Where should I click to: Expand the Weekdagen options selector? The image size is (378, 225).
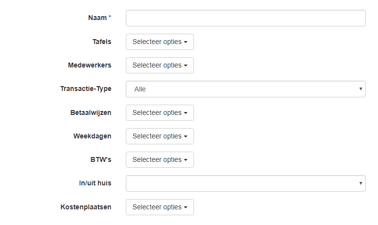[x=160, y=136]
